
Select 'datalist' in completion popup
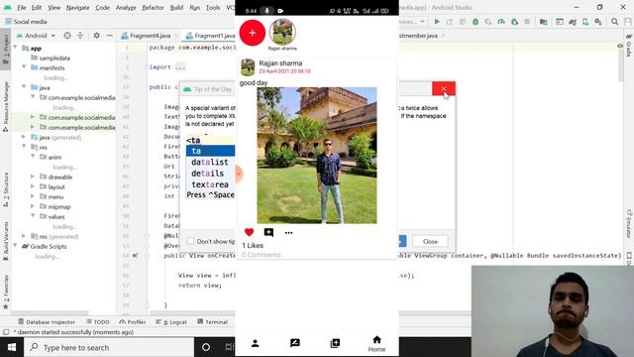[210, 162]
